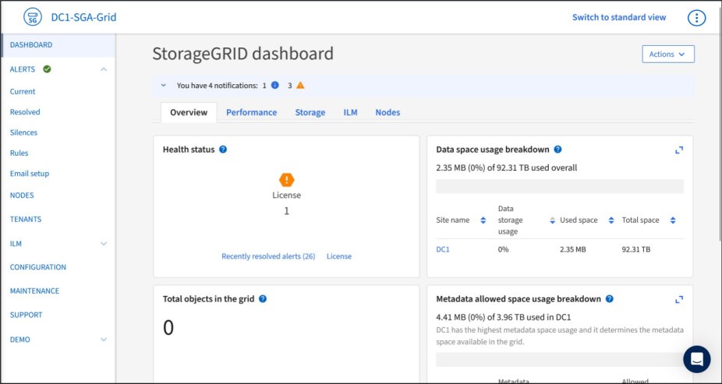Click the orange License warning icon
Viewport: 722px width, 384px height.
[286, 180]
